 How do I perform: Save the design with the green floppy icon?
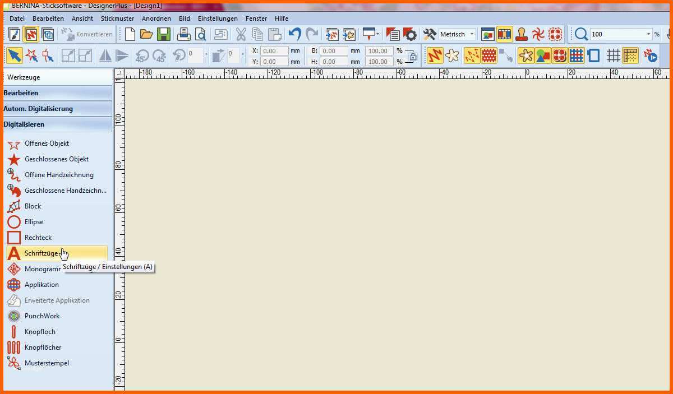tap(163, 34)
